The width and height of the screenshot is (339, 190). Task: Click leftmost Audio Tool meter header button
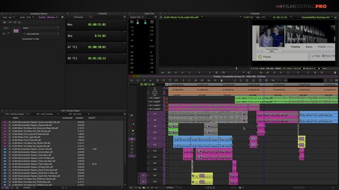[x=132, y=22]
